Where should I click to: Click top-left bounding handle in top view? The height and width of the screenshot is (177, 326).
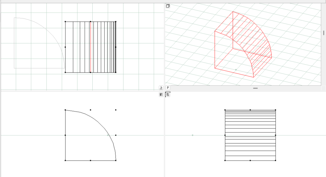coord(65,22)
